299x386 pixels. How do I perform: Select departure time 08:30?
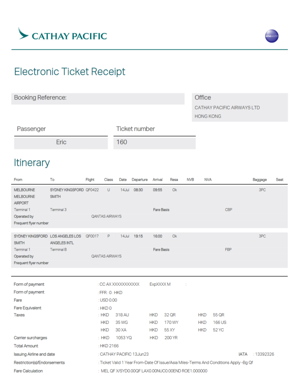coord(138,190)
